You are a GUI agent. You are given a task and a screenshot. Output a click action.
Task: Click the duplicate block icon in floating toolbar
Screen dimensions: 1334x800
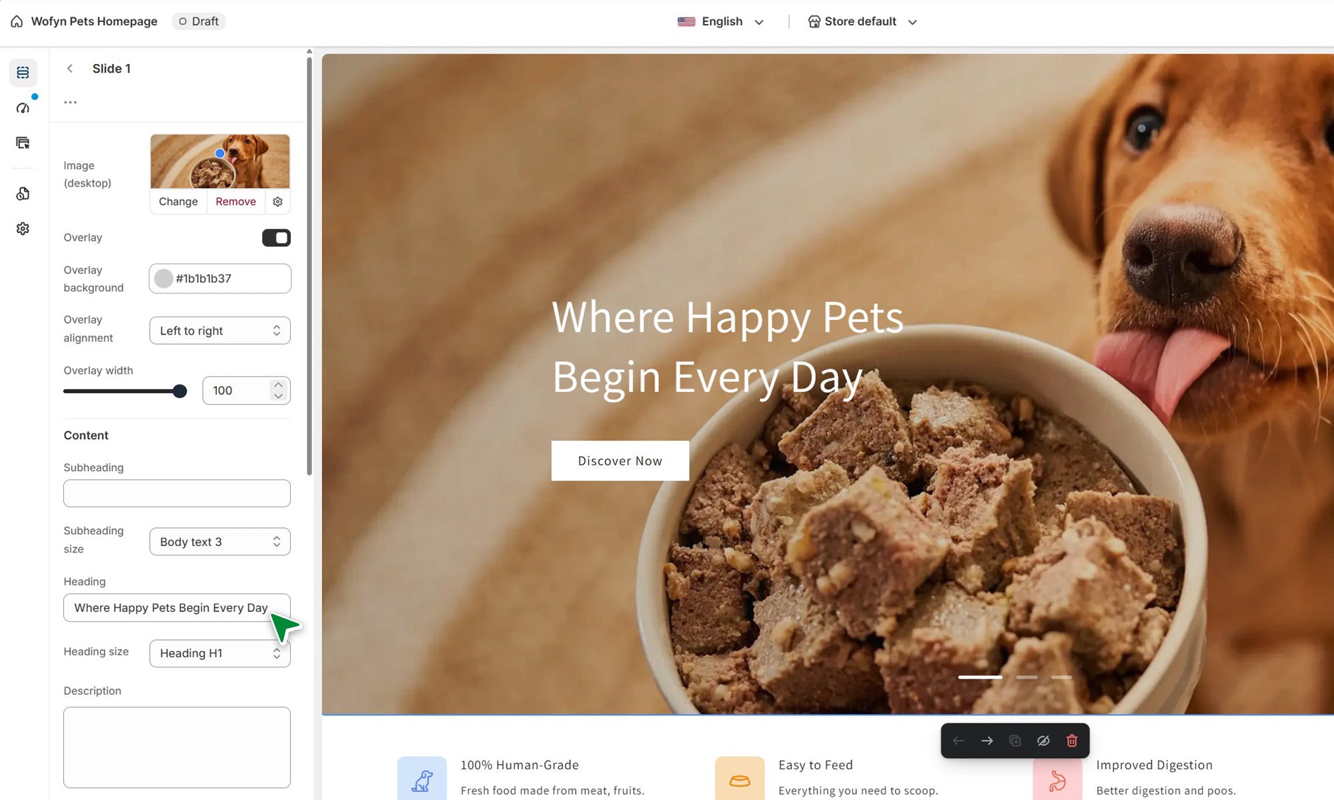pyautogui.click(x=1015, y=741)
